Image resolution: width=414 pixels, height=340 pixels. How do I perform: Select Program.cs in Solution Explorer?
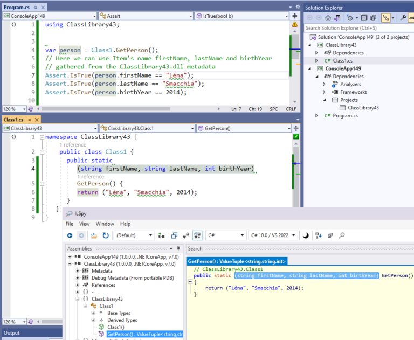click(345, 116)
